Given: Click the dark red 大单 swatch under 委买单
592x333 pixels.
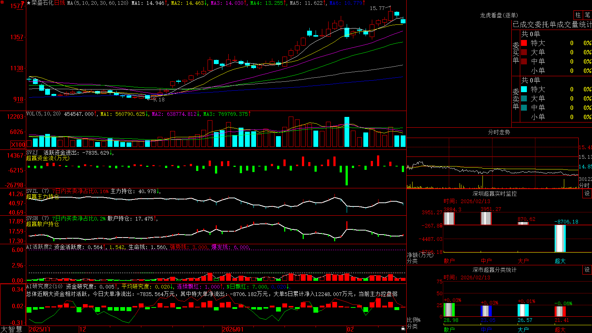Looking at the screenshot, I should tap(524, 52).
